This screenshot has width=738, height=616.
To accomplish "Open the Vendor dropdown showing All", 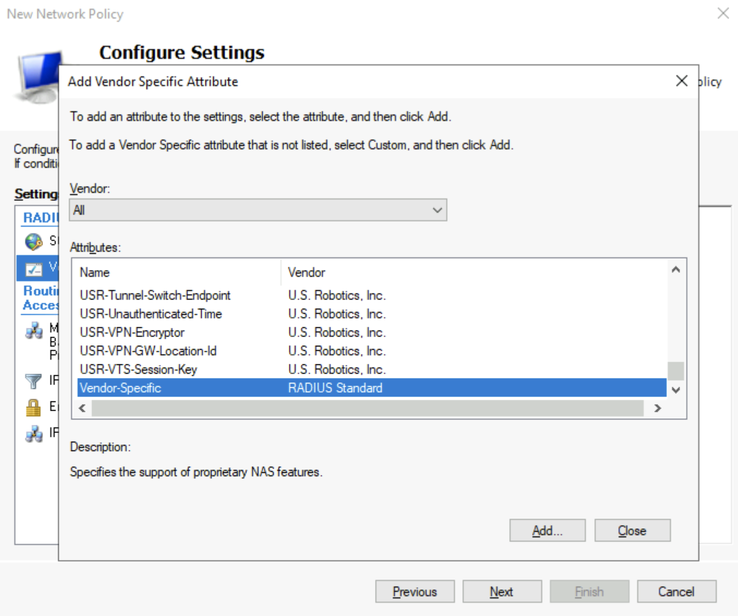I will point(258,210).
